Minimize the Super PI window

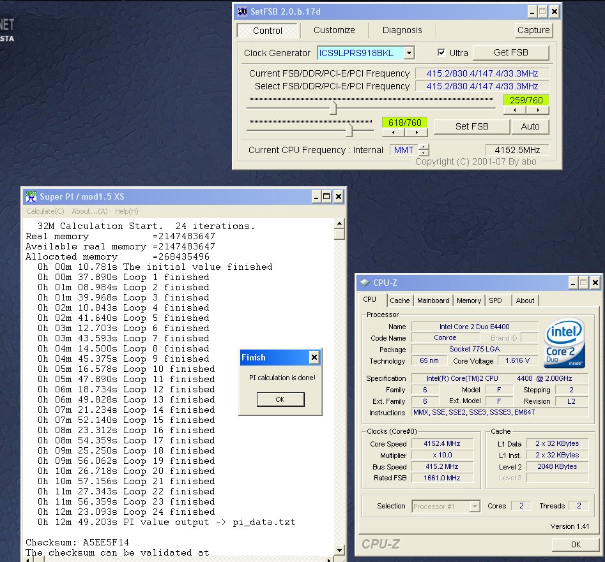pyautogui.click(x=316, y=197)
